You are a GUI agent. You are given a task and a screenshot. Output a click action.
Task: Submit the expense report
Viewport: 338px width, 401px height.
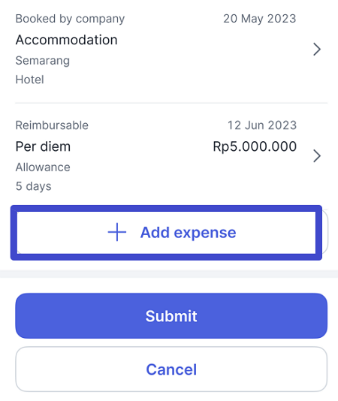(171, 316)
